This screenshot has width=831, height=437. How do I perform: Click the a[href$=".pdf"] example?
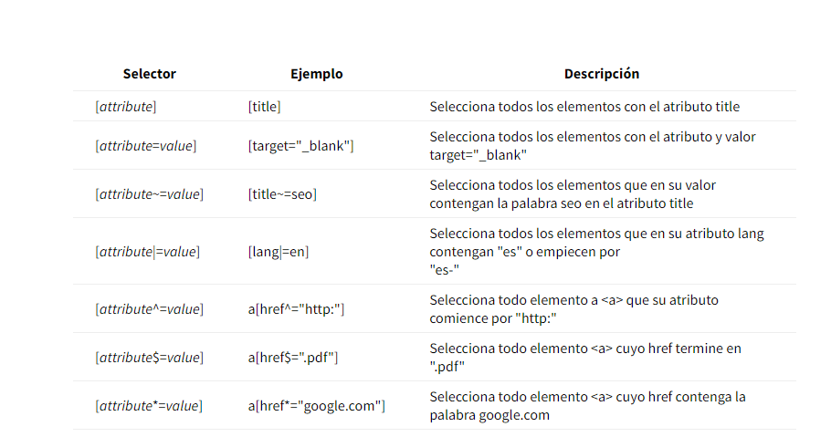click(293, 357)
